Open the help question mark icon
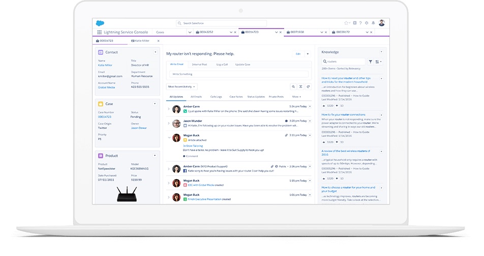The width and height of the screenshot is (484, 256). [x=360, y=23]
